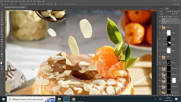Viewport: 181px width, 102px height.
Task: Show hidden system tray icons chevron
Action: pos(156,99)
